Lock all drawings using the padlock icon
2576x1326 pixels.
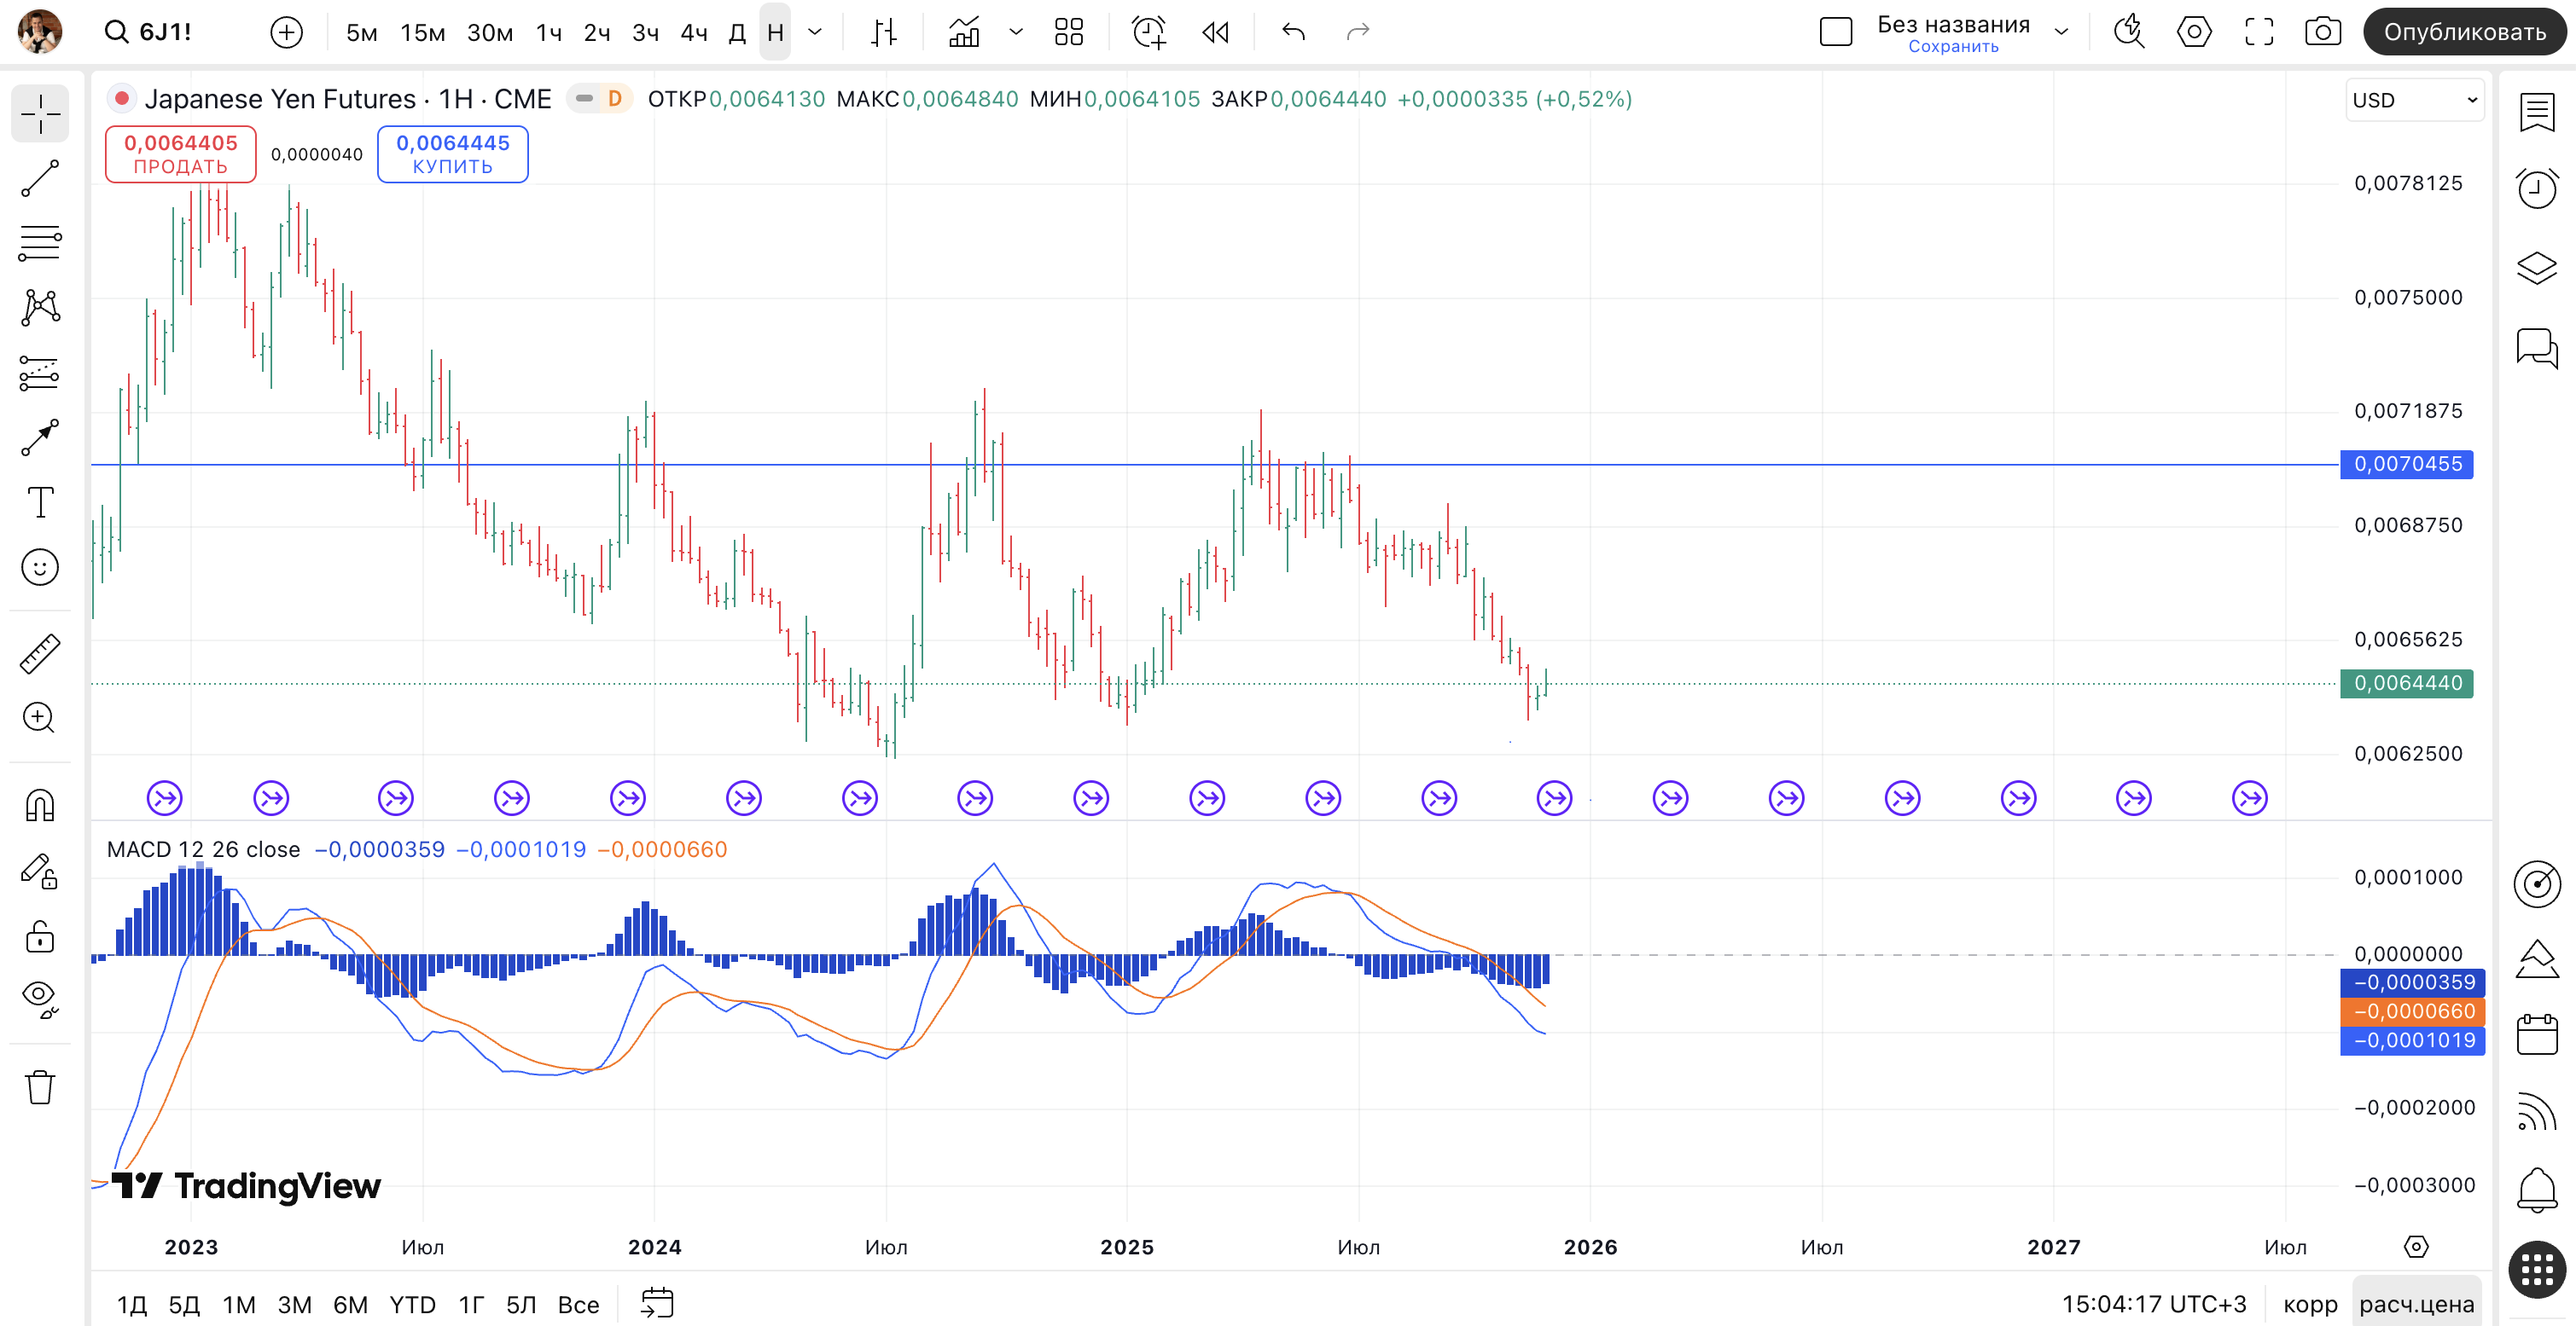(x=39, y=936)
